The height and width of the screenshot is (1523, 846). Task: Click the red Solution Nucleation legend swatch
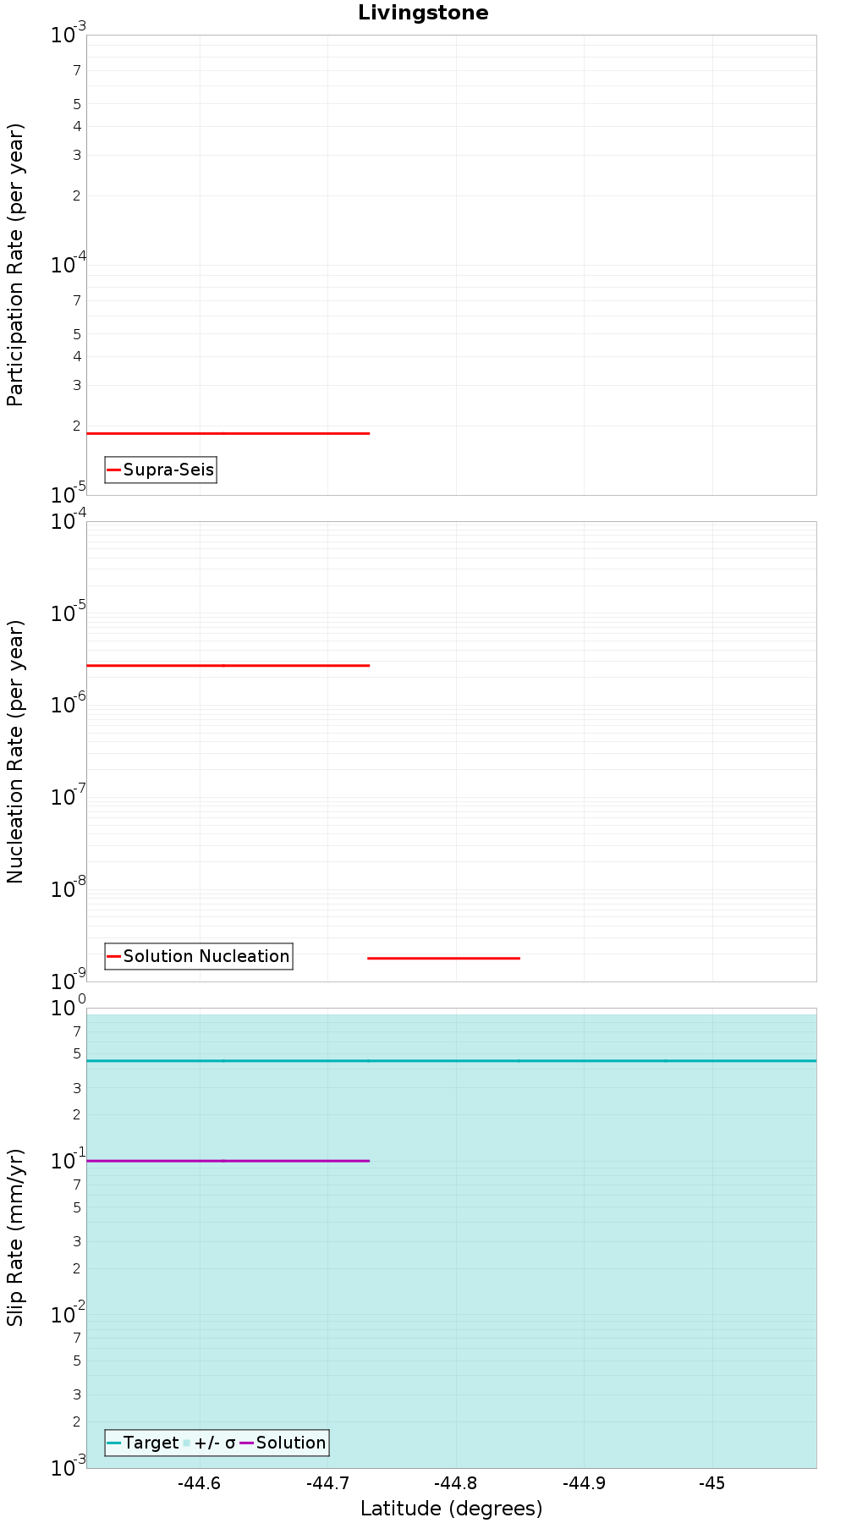click(x=114, y=956)
